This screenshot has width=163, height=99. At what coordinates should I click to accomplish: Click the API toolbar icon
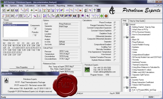[x=67, y=10]
